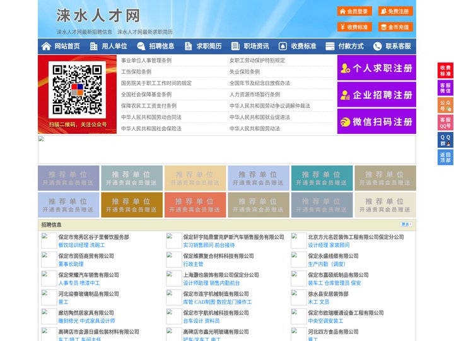Click the document icon beside 求职简历
The image size is (454, 341).
tap(188, 46)
